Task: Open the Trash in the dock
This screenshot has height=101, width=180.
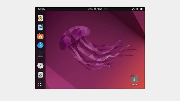Action: [40, 75]
